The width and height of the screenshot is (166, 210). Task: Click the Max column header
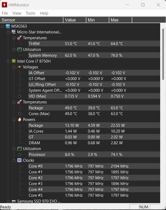click(121, 20)
